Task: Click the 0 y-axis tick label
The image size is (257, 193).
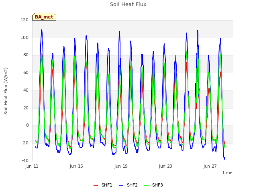Action: 27,125
